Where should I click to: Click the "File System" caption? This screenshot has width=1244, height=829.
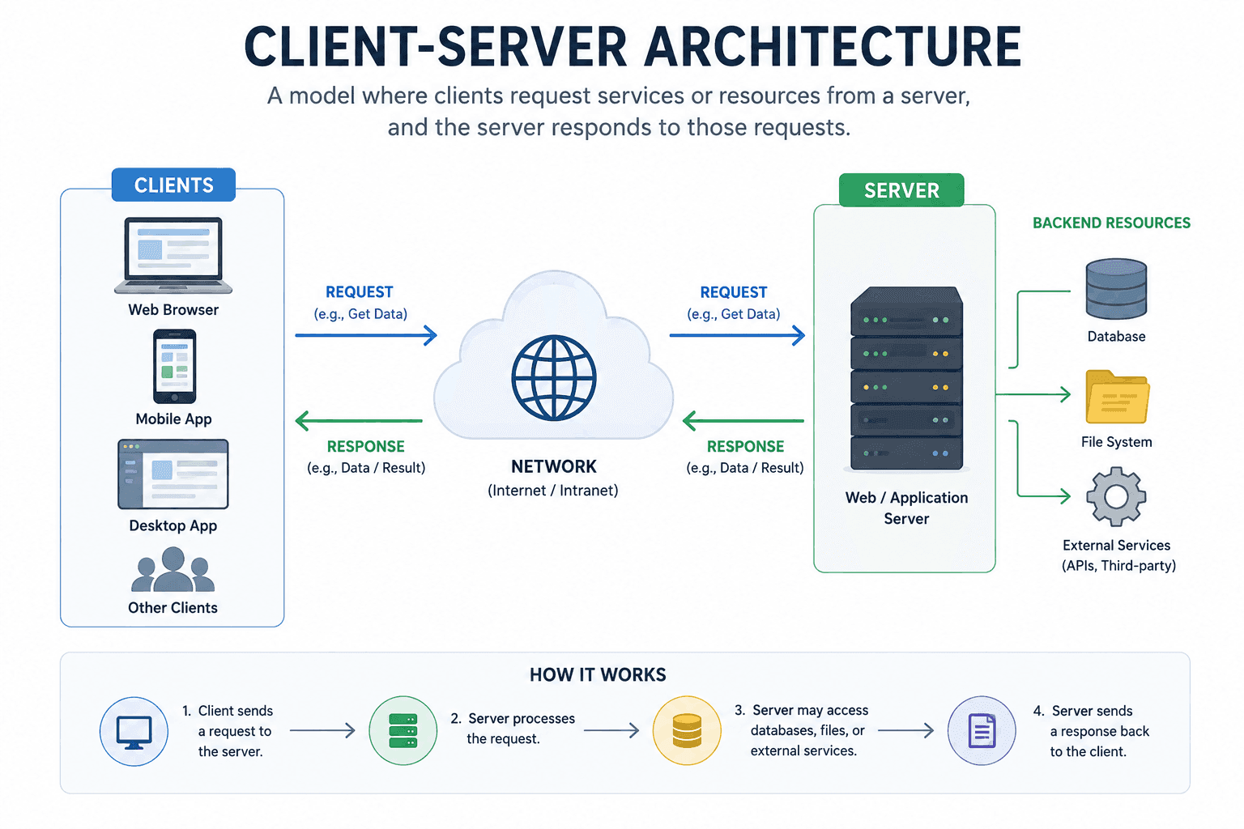tap(1116, 441)
